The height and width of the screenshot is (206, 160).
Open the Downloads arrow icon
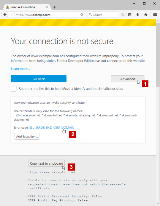tap(138, 15)
